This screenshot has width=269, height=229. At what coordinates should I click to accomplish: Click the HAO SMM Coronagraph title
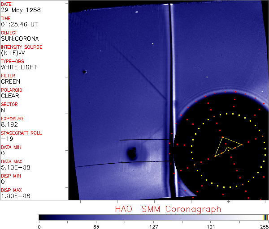point(168,209)
